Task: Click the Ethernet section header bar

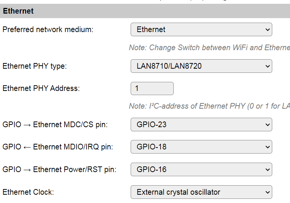Action: [x=145, y=11]
